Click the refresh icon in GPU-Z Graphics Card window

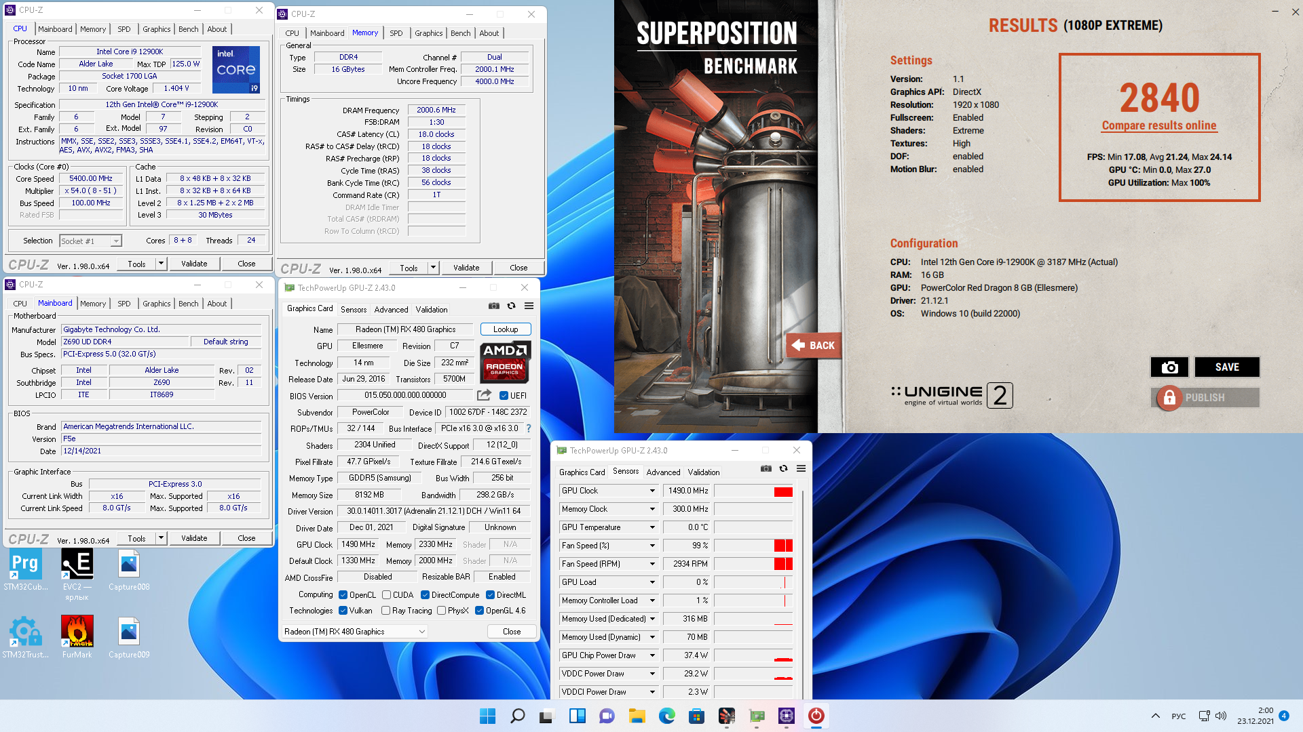pyautogui.click(x=512, y=306)
